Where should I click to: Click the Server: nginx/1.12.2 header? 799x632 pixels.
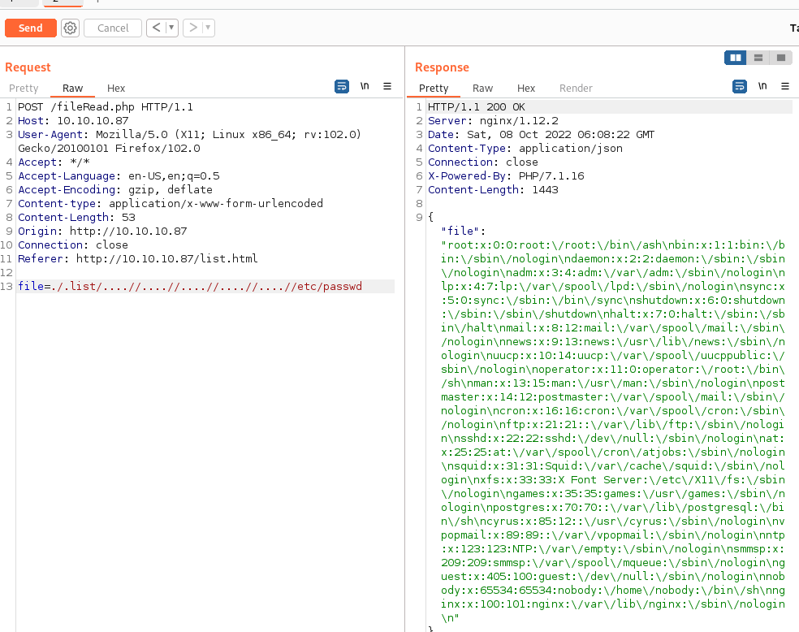493,121
